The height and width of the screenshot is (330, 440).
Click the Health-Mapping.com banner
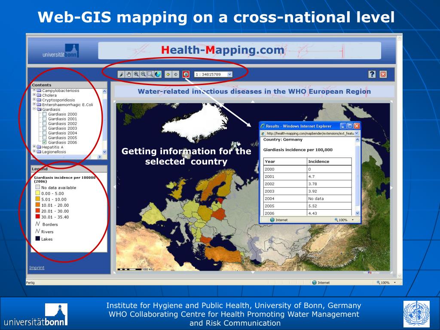click(239, 51)
